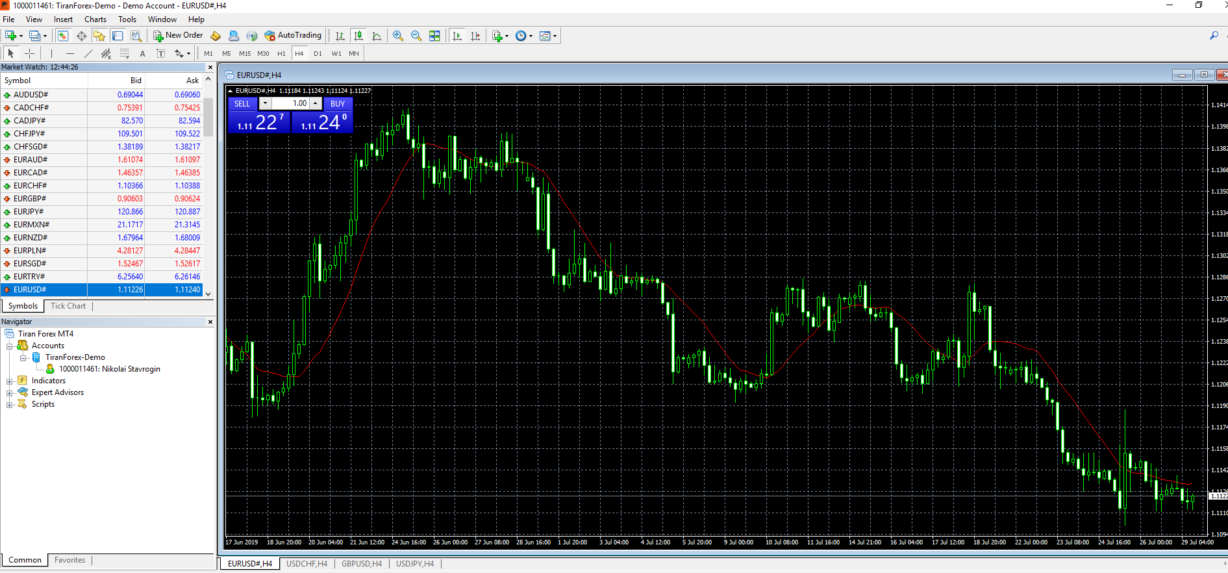Click the lot volume 1.00 field
Screen dimensions: 1228x573
point(290,103)
